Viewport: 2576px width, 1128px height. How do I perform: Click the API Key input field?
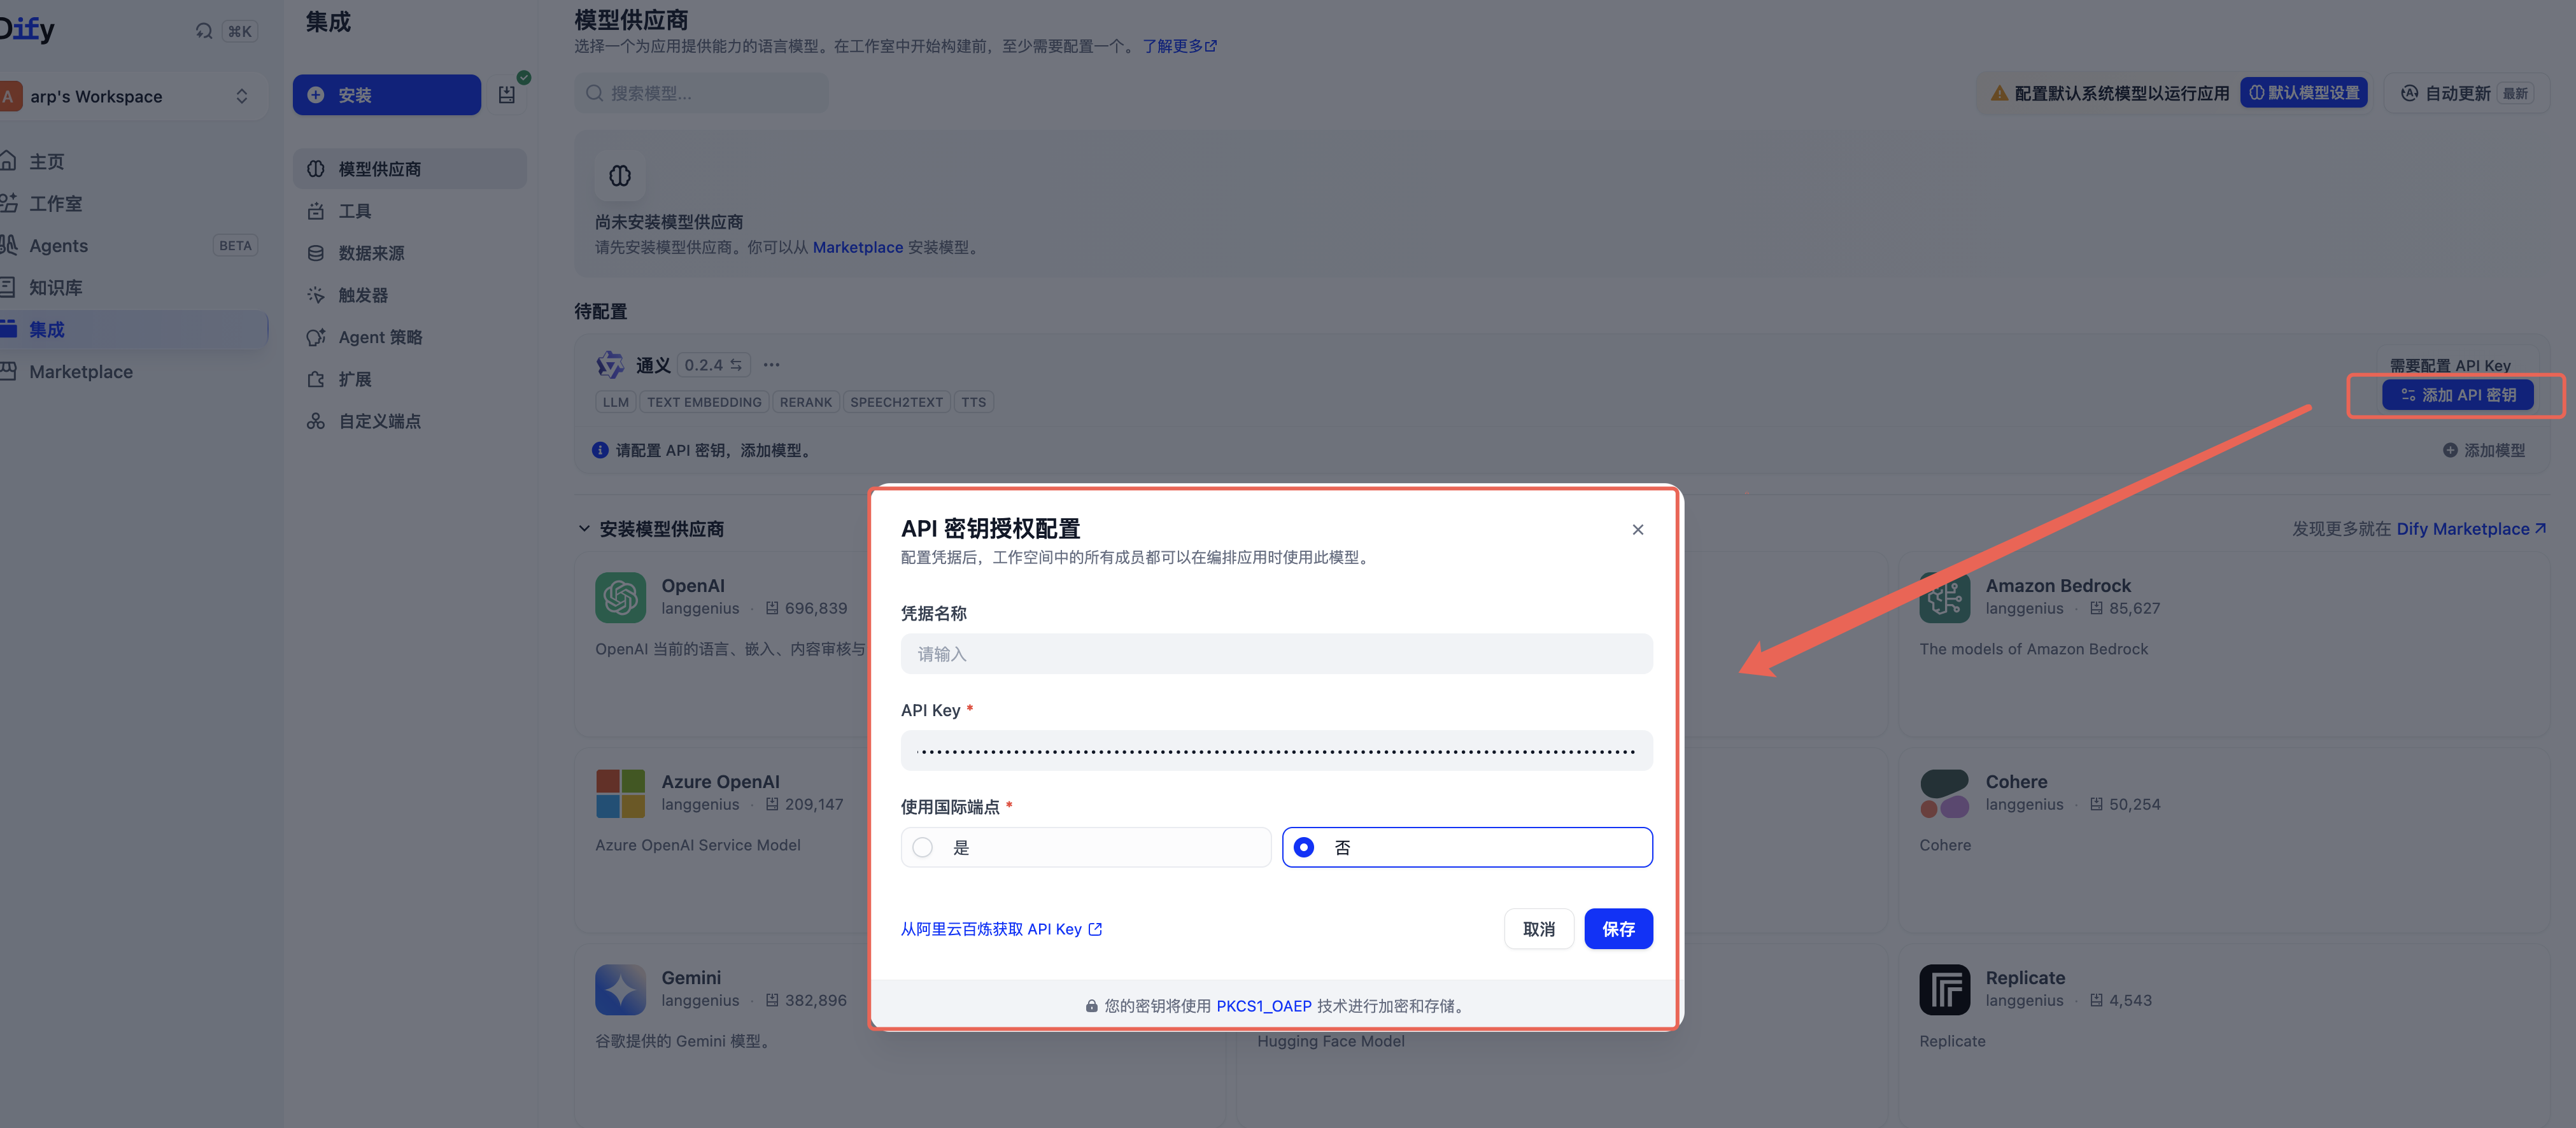click(x=1276, y=750)
